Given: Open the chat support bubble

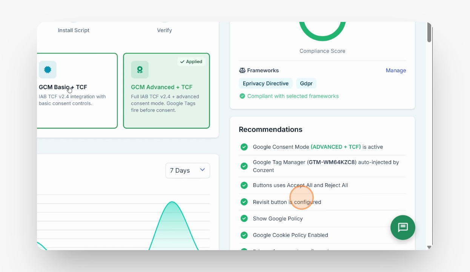Looking at the screenshot, I should 403,227.
